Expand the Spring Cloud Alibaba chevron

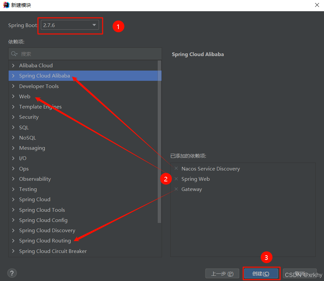coord(13,76)
